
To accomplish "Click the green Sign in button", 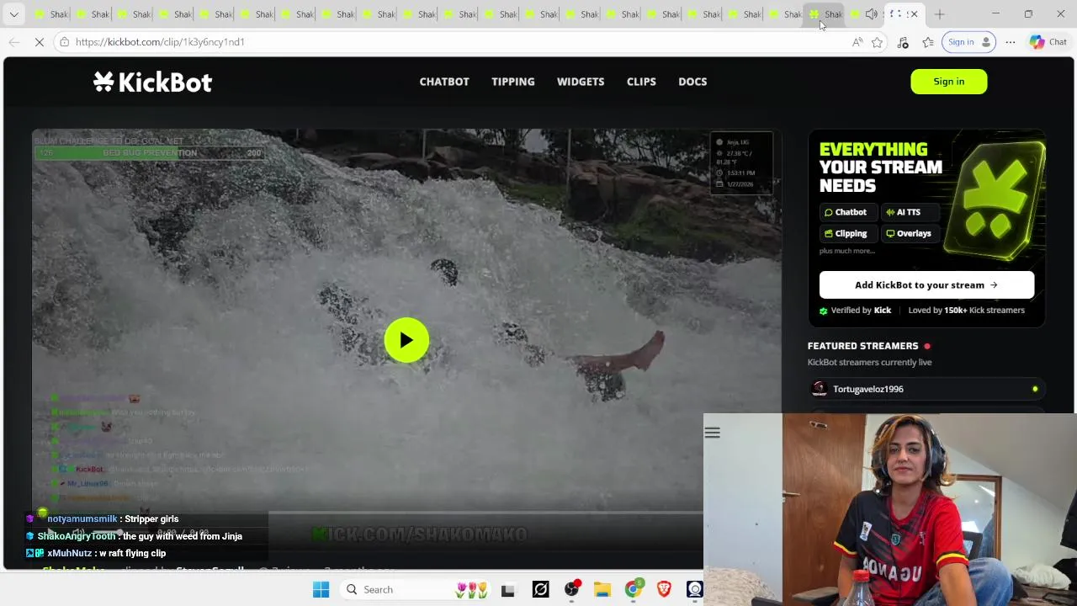I will 948,82.
